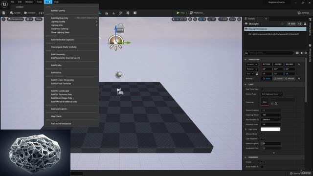The image size is (313, 176).
Task: Show advanced Light properties arrow
Action: click(274, 153)
